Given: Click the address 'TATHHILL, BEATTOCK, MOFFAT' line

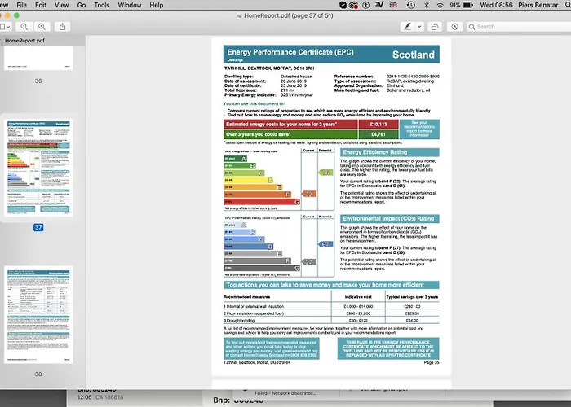Looking at the screenshot, I should tap(269, 68).
